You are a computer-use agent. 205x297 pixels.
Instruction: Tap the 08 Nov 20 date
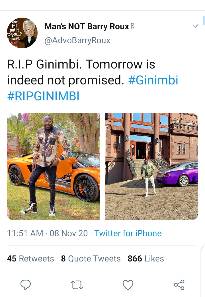(69, 233)
